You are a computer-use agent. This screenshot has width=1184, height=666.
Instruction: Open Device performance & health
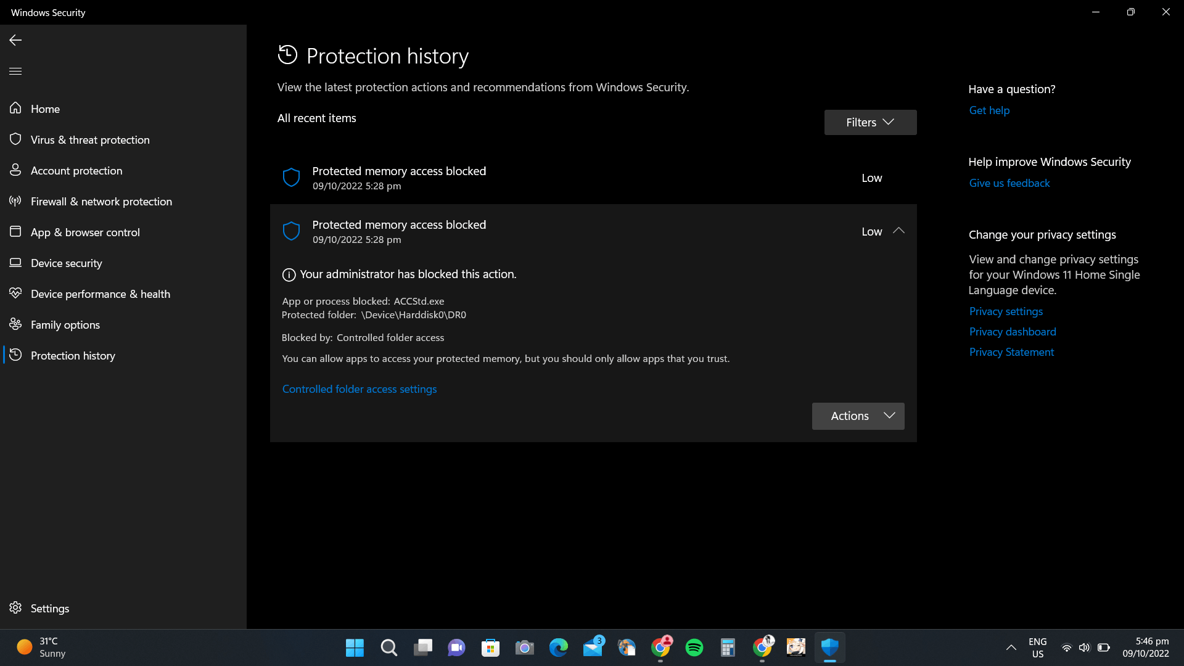[100, 294]
